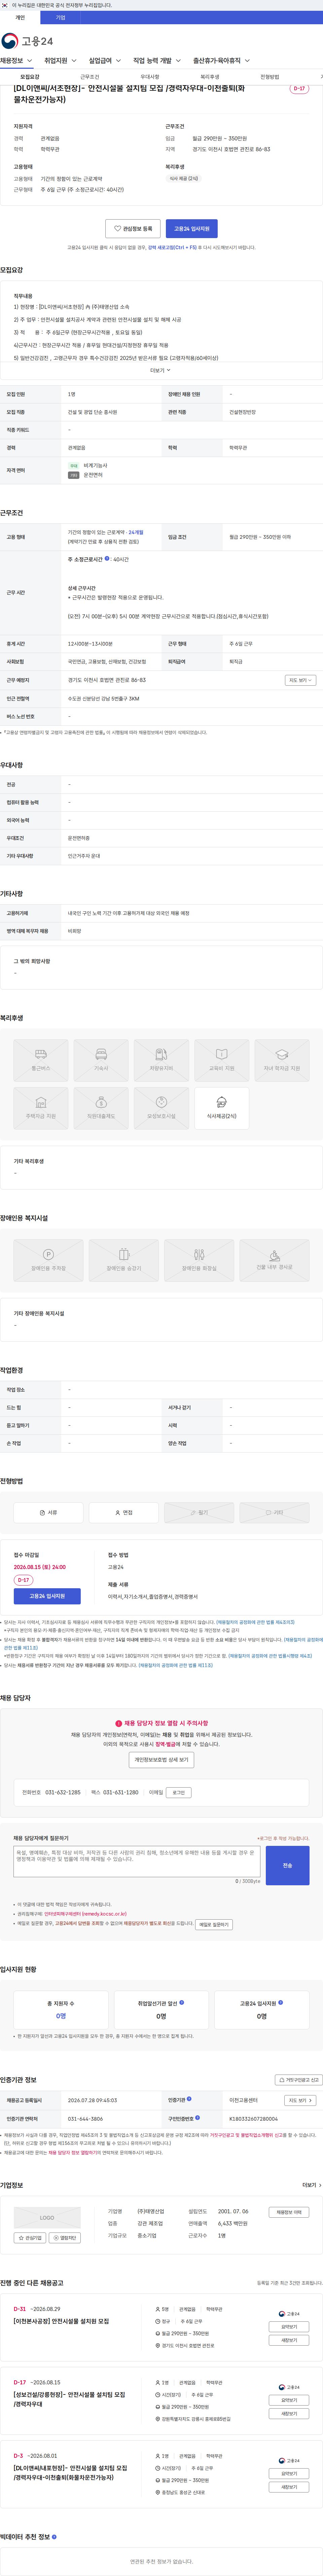Select the 복리후생 section tab

coord(210,77)
